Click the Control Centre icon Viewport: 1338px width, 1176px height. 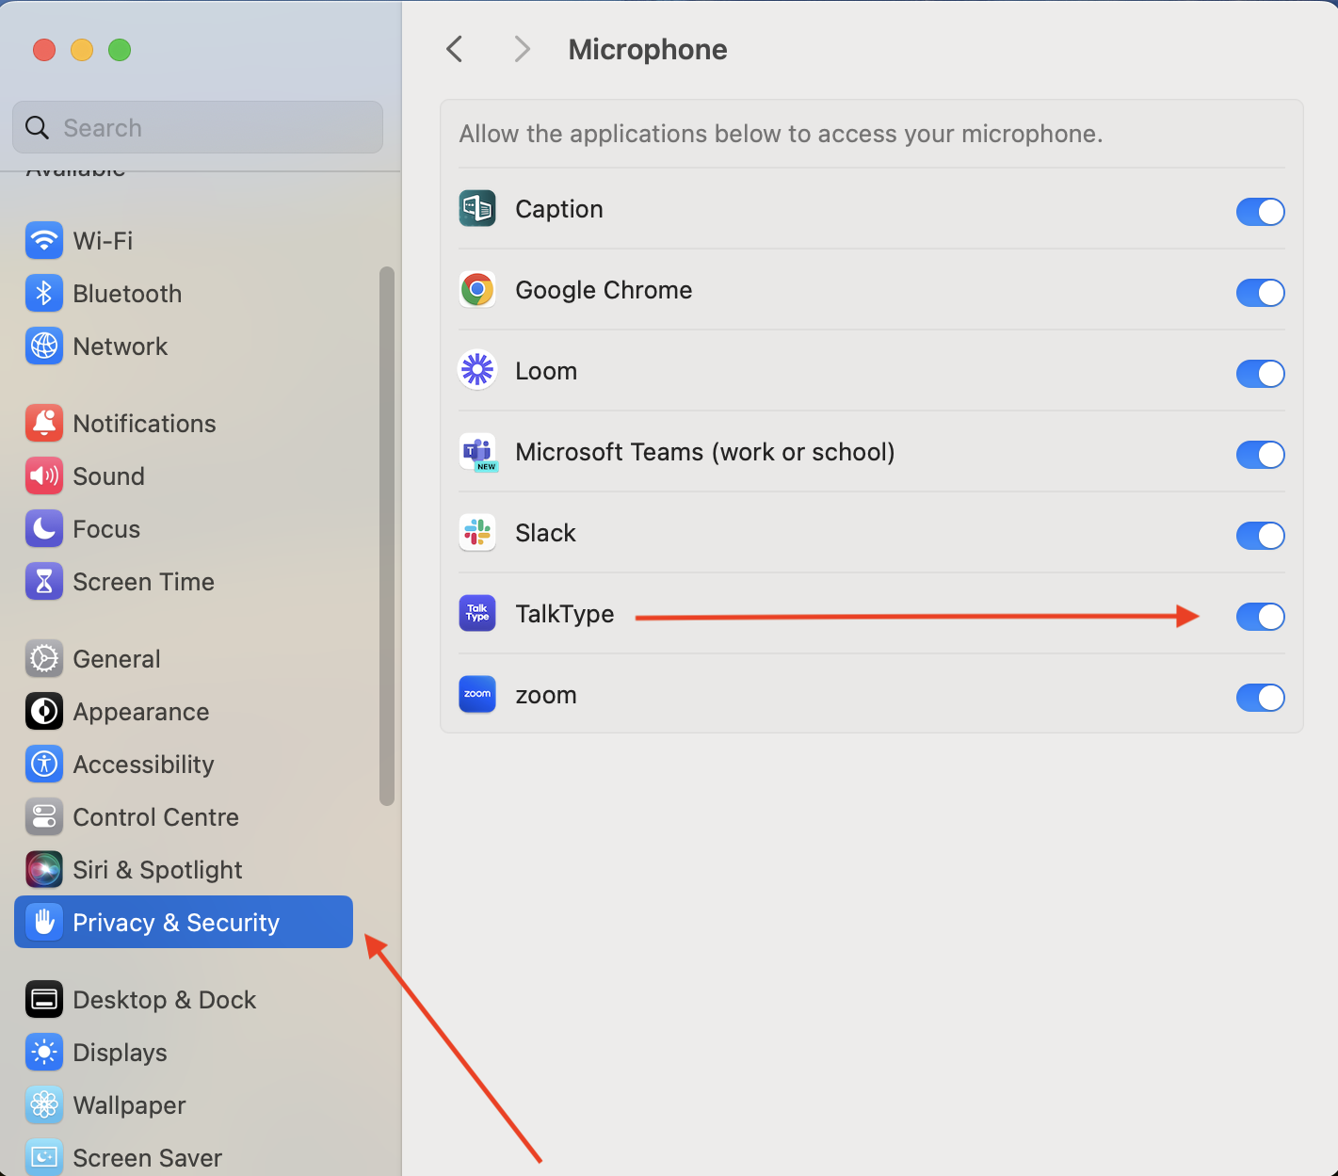click(44, 817)
